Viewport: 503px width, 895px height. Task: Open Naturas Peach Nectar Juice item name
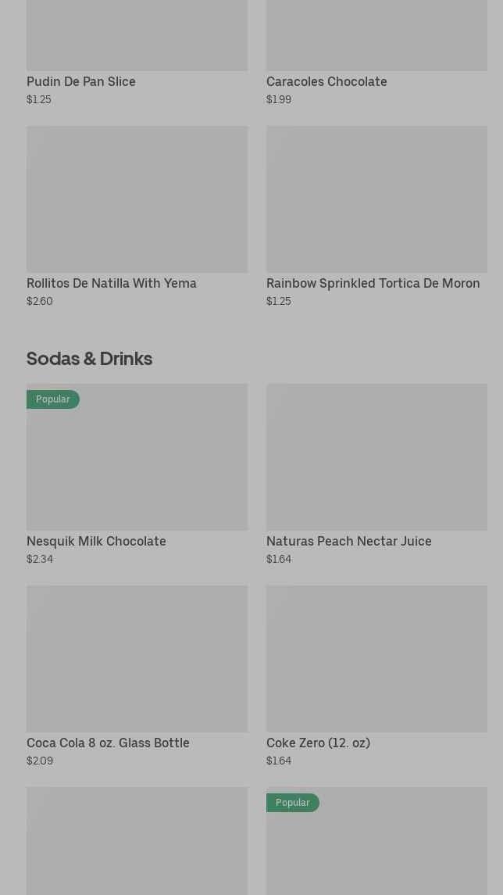348,541
